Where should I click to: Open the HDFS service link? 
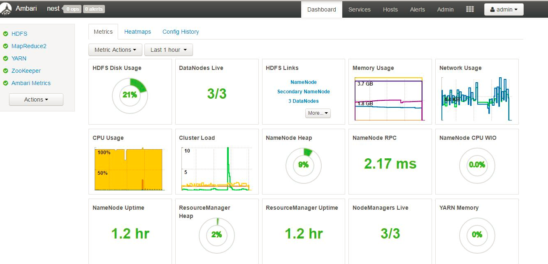tap(19, 34)
